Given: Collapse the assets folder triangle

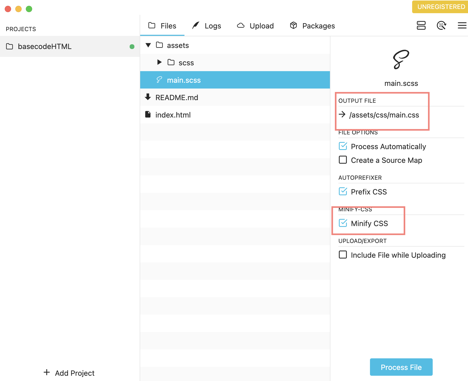Looking at the screenshot, I should click(x=148, y=45).
